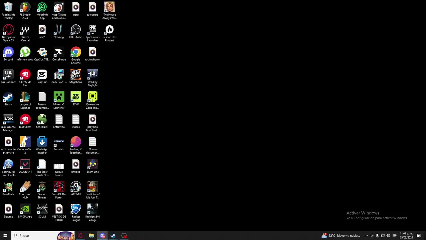This screenshot has height=240, width=426.
Task: Select the UA Connect desktop icon
Action: [8, 76]
